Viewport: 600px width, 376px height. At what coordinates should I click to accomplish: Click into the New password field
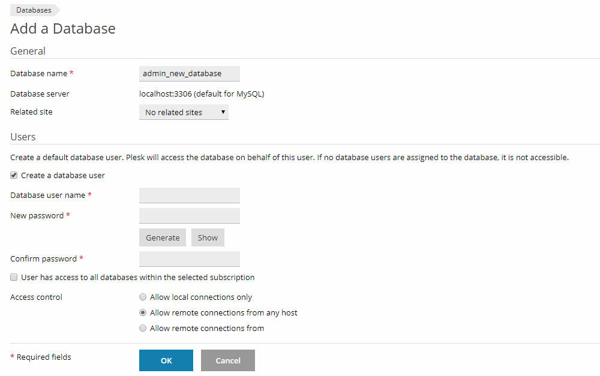190,216
